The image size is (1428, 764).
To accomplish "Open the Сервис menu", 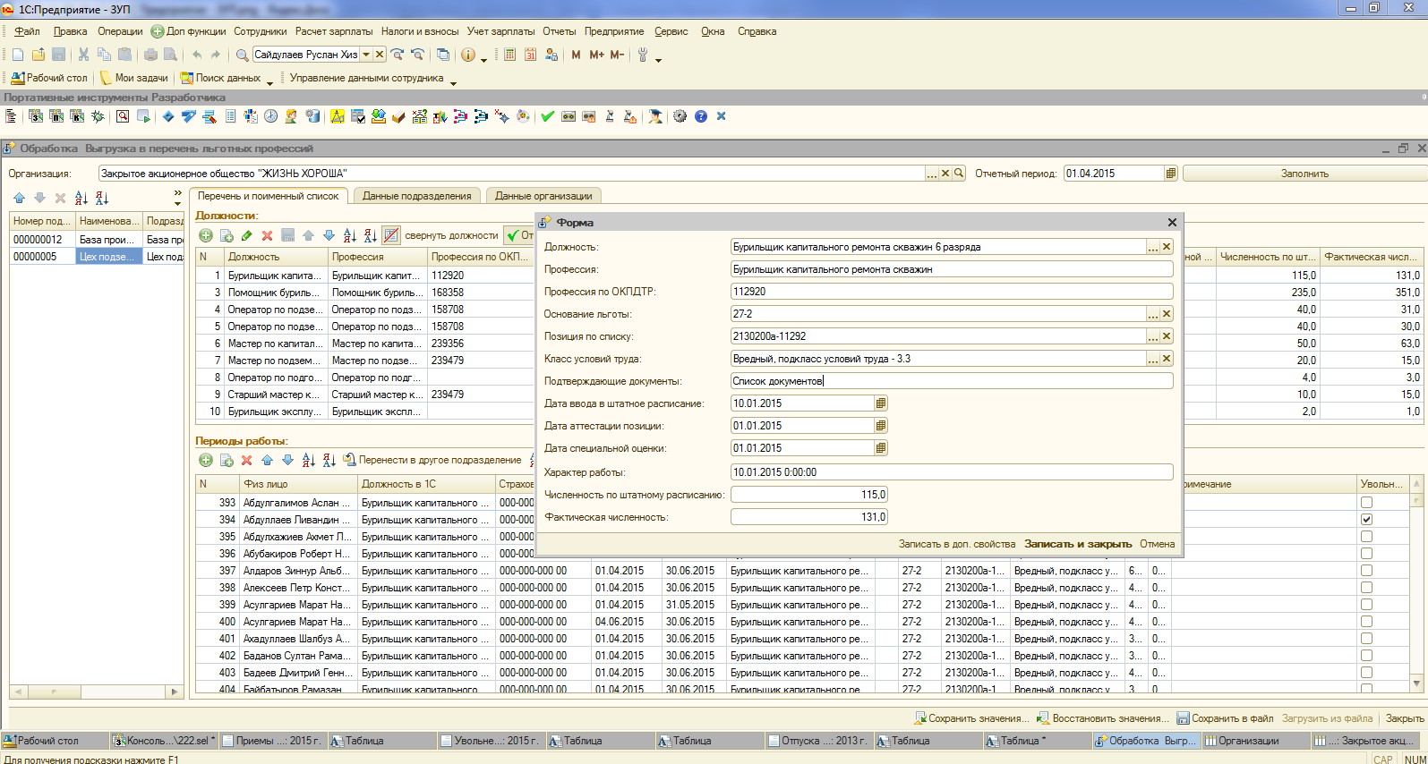I will point(671,31).
